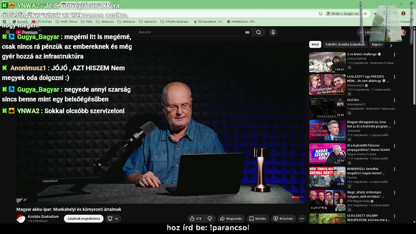Bookmark page with the star icon
The width and height of the screenshot is (416, 234).
pyautogui.click(x=365, y=14)
